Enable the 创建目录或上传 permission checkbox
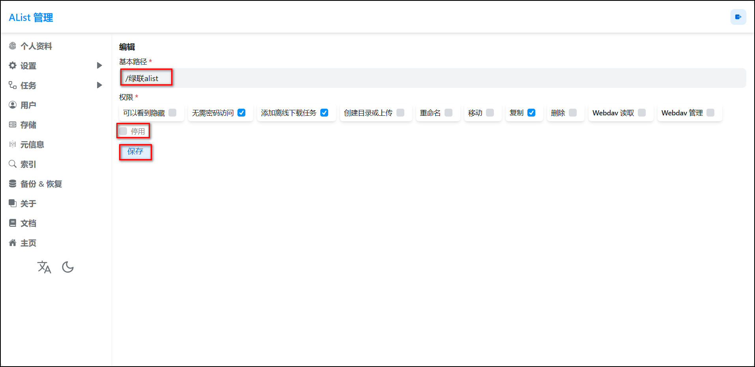Viewport: 755px width, 367px height. coord(400,113)
